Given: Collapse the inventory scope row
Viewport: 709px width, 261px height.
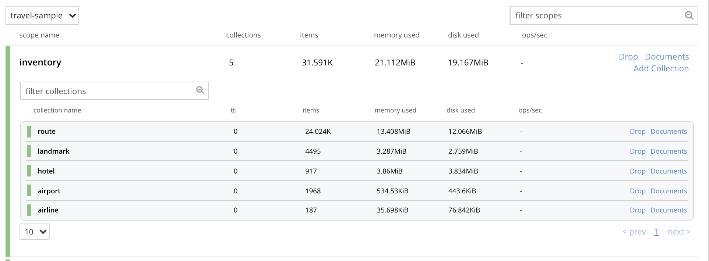Looking at the screenshot, I should pos(40,62).
